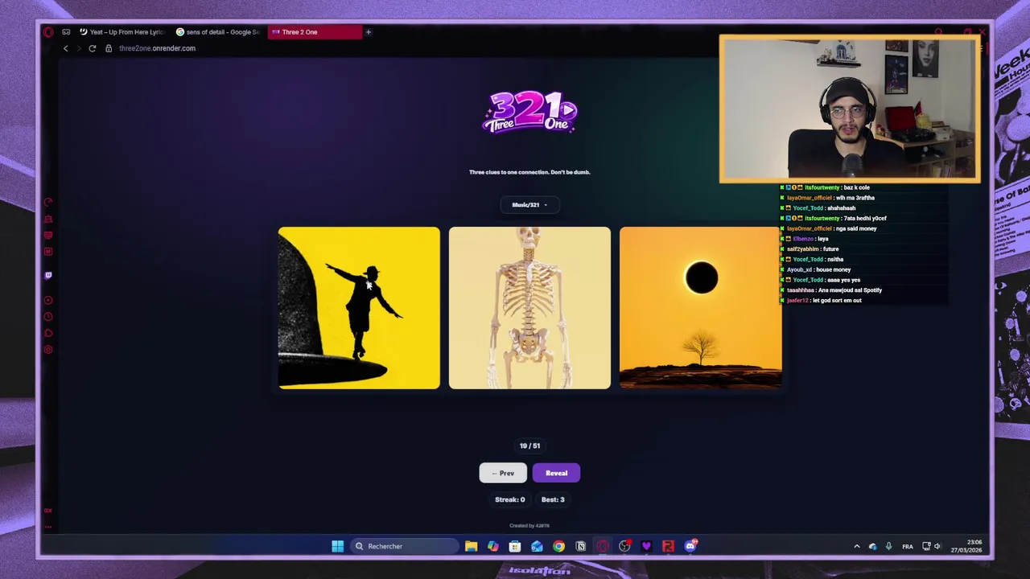Click the 'Created by' footer credit
The width and height of the screenshot is (1030, 579).
point(529,526)
